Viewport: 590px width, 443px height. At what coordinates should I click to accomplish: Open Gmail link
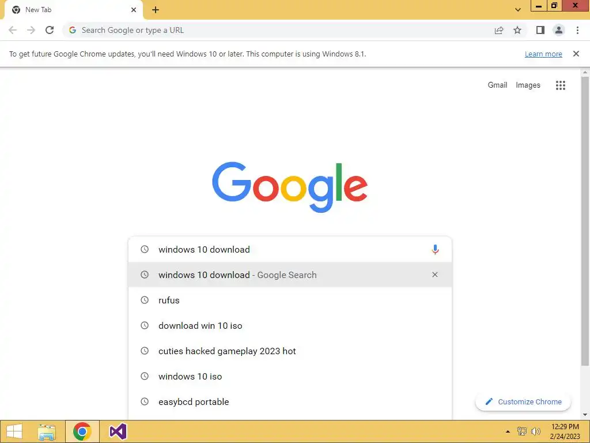497,85
